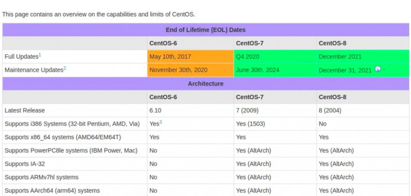Click the 'December 31, 2021' date text
The image size is (411, 196).
click(x=345, y=70)
